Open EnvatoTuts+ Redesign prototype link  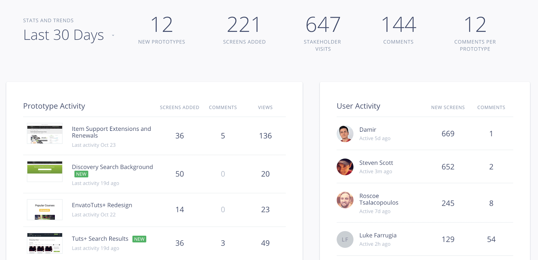pos(102,205)
